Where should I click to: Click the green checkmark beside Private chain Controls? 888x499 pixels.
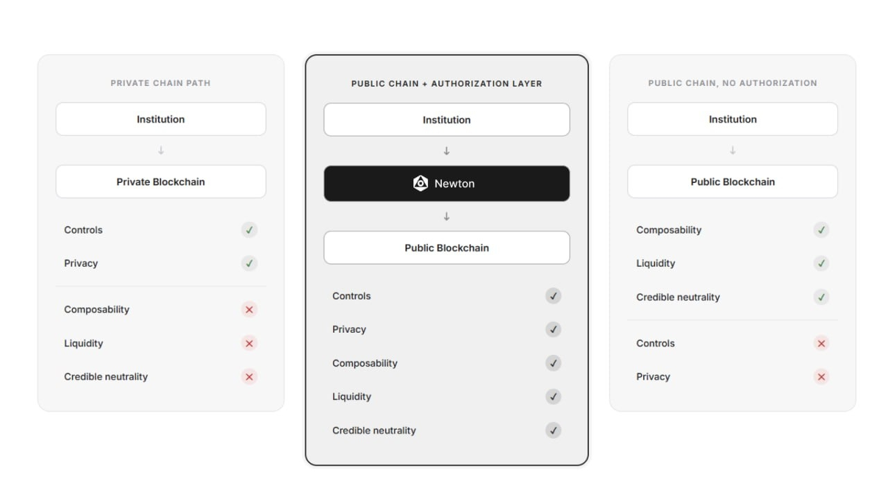[249, 230]
